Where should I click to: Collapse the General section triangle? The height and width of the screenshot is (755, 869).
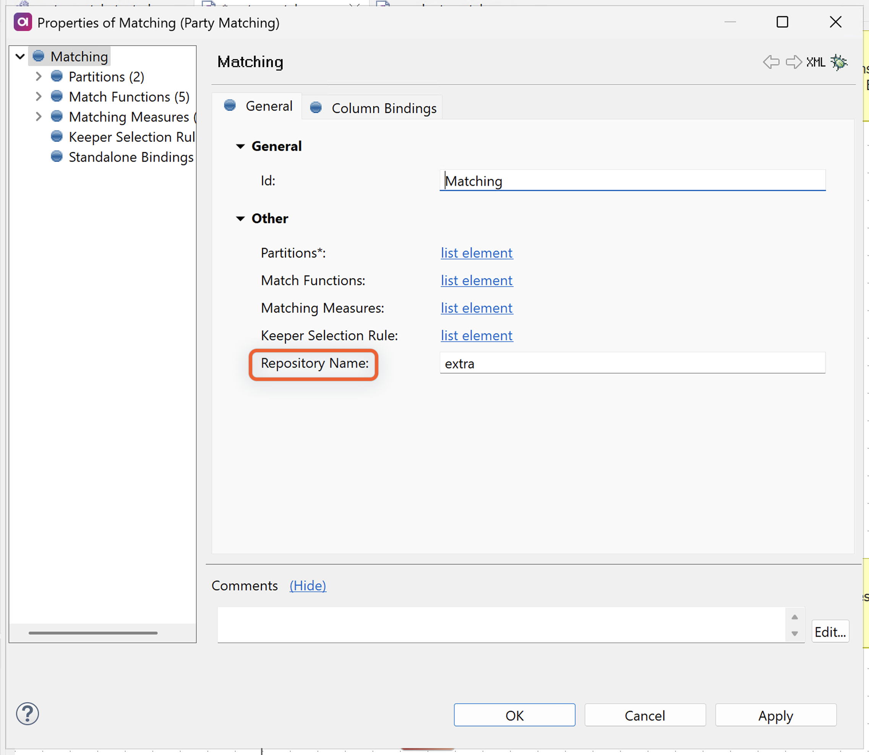click(240, 146)
